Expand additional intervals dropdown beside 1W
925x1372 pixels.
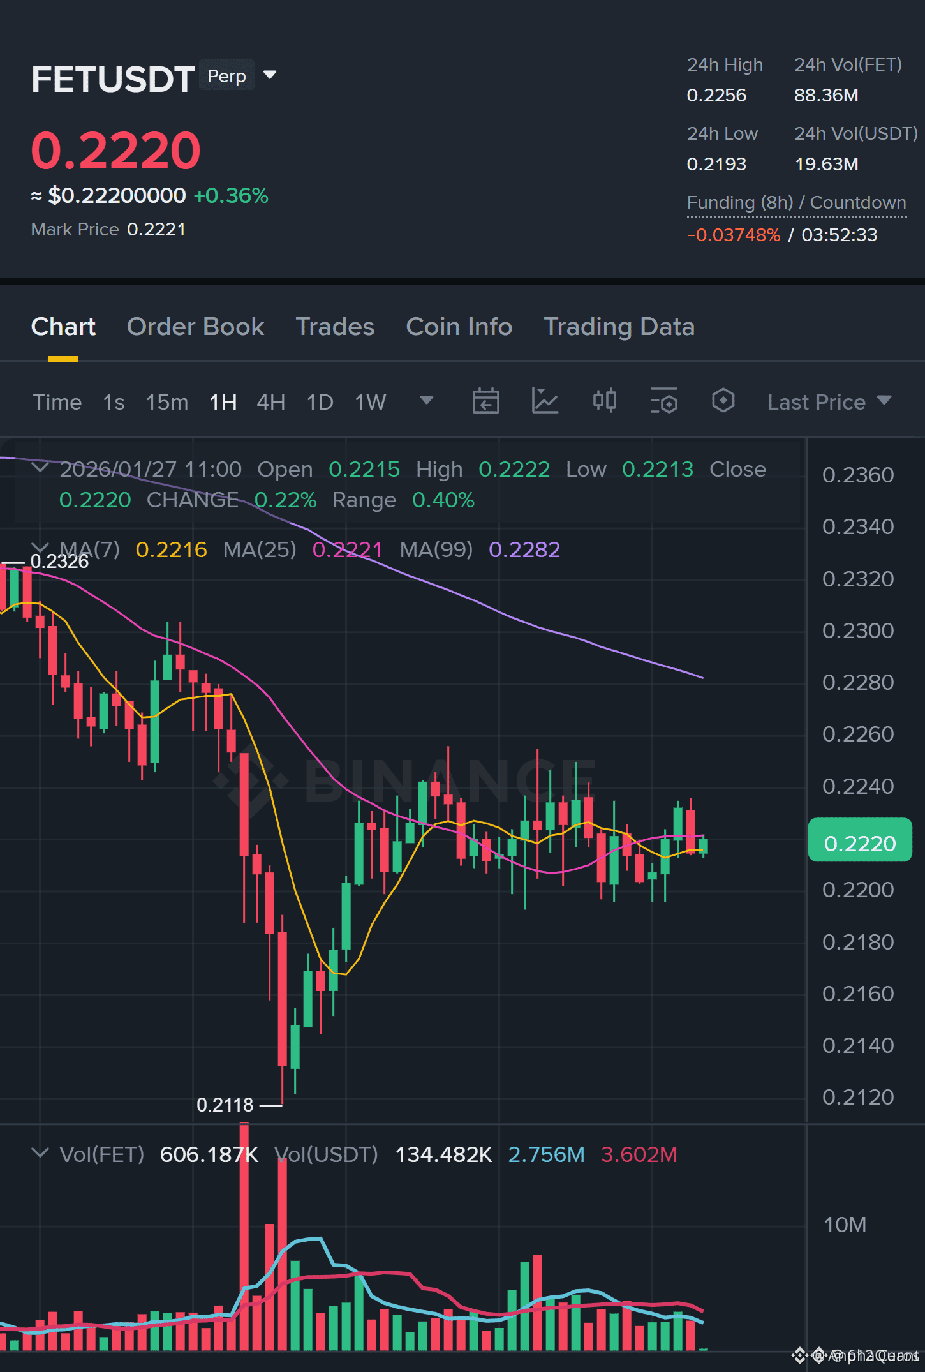pos(426,401)
